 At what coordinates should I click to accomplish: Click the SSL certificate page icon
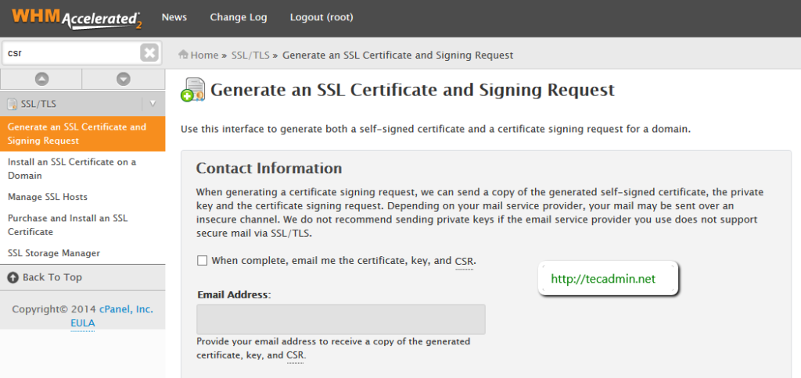[x=192, y=90]
